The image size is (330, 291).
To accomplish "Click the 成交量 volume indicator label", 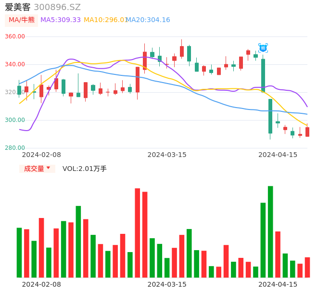I will click(34, 169).
